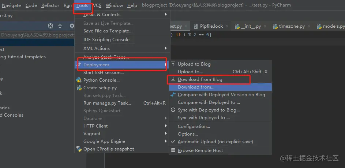This screenshot has height=168, width=345.
Task: Open the Tools menu
Action: coord(83,5)
